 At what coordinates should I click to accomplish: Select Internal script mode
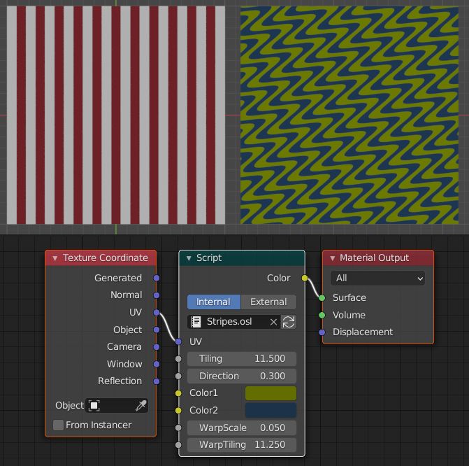click(x=214, y=302)
